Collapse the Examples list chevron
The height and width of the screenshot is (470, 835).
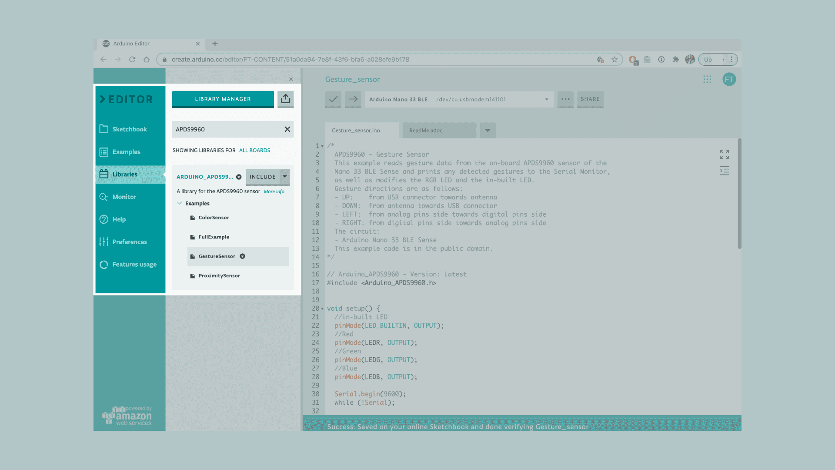[180, 203]
